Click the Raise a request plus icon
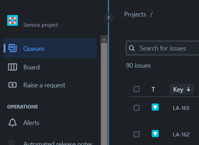 (13, 85)
